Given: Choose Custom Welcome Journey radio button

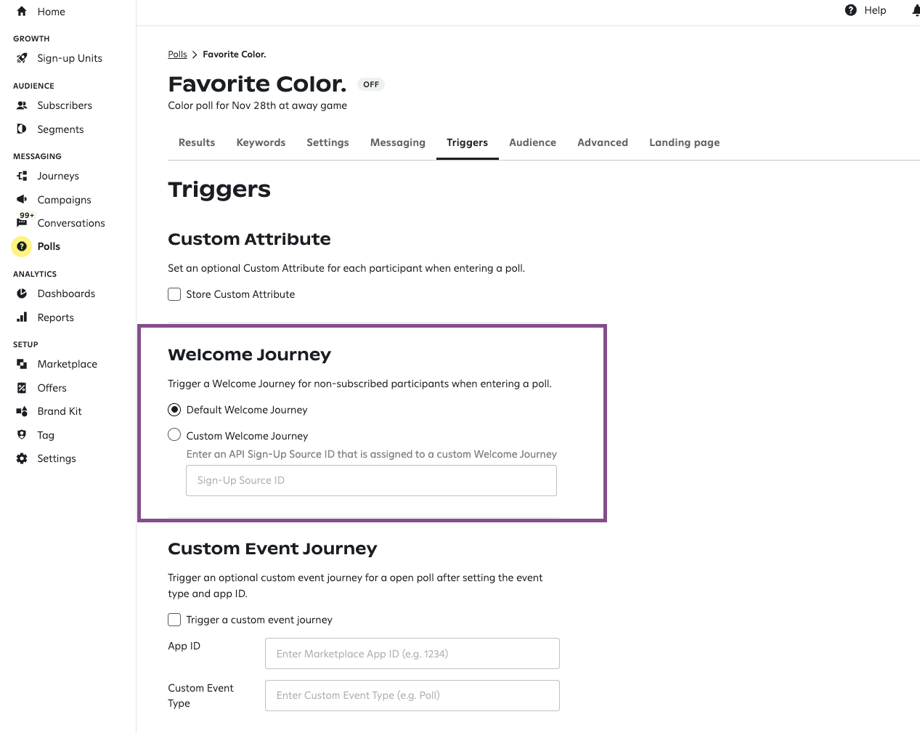Looking at the screenshot, I should 174,435.
